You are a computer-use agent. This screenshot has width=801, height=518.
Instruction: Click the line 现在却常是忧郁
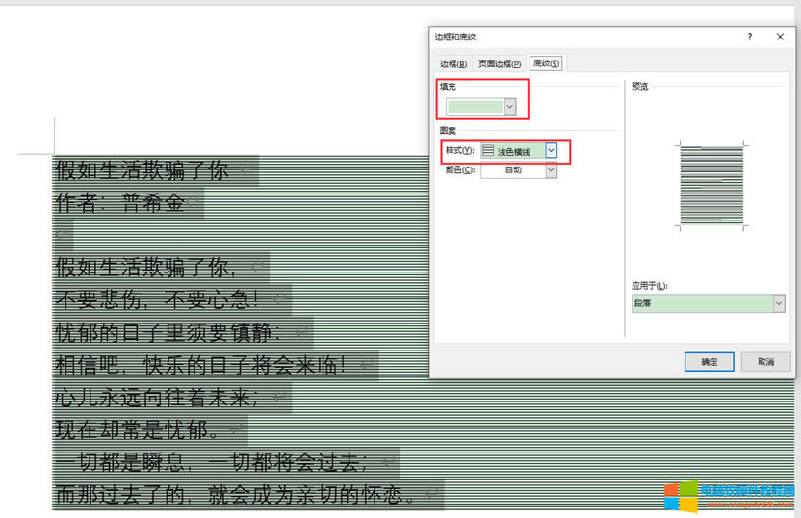coord(138,428)
